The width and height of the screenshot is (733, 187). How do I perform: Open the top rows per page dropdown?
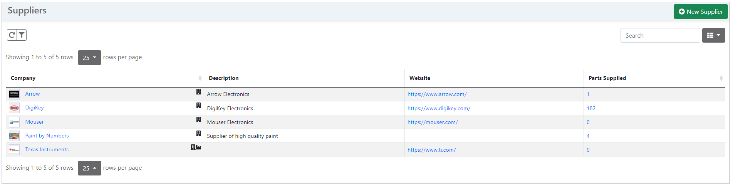89,58
